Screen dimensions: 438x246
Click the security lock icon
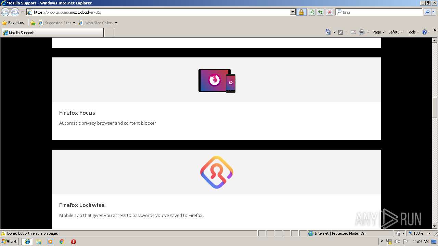pos(301,12)
